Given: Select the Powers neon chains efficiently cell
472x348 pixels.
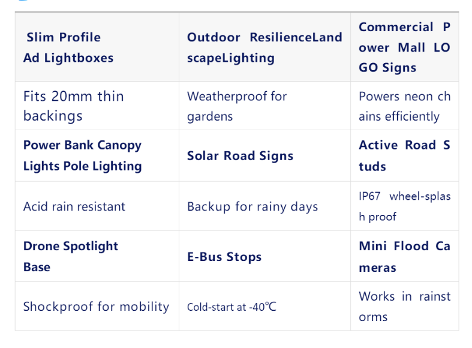Looking at the screenshot, I should (x=405, y=106).
